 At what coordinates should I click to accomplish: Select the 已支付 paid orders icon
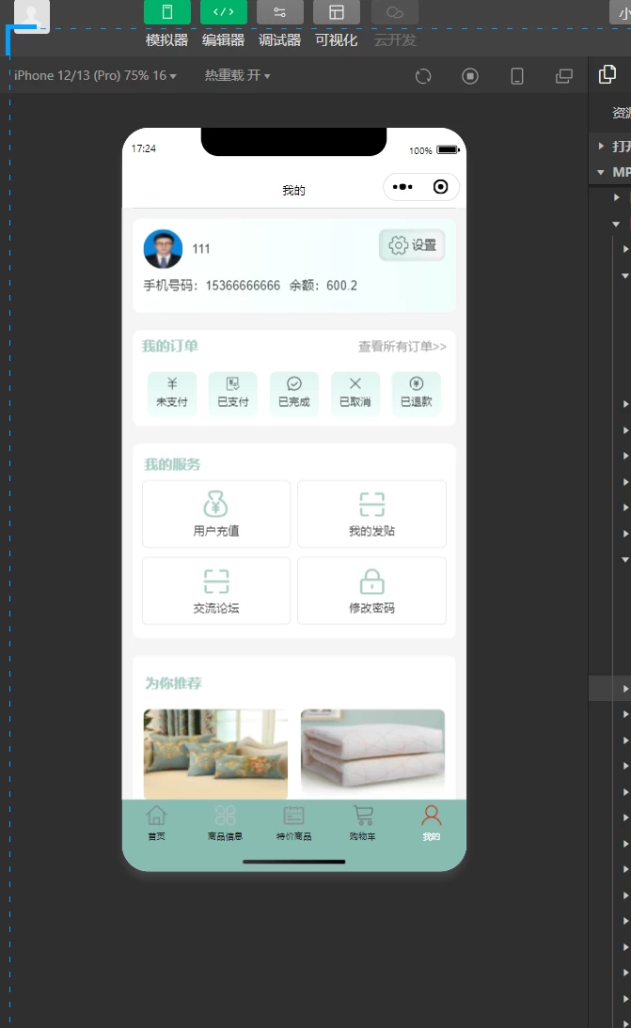[233, 394]
